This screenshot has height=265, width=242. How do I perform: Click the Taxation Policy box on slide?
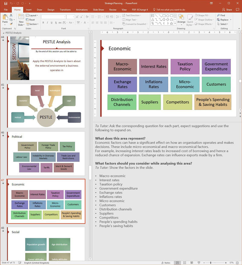[185, 66]
